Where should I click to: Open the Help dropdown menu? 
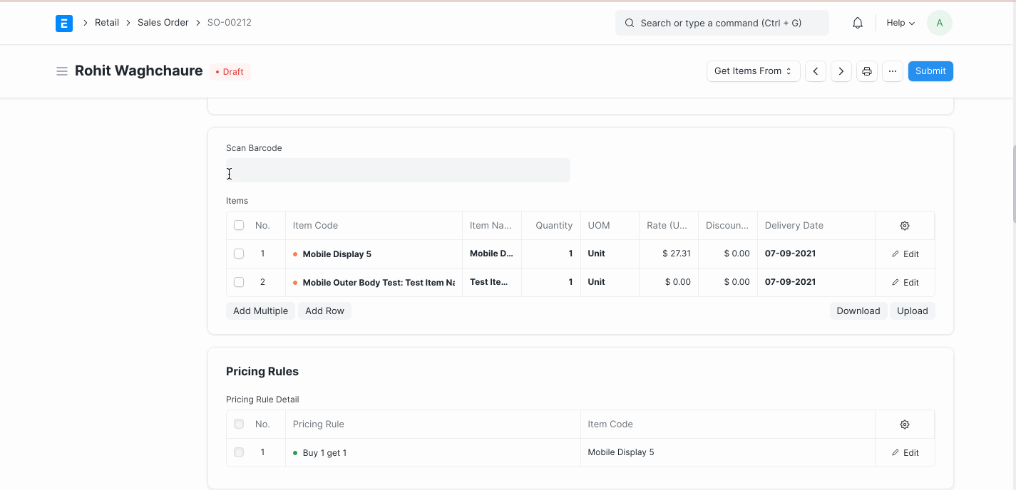[900, 23]
